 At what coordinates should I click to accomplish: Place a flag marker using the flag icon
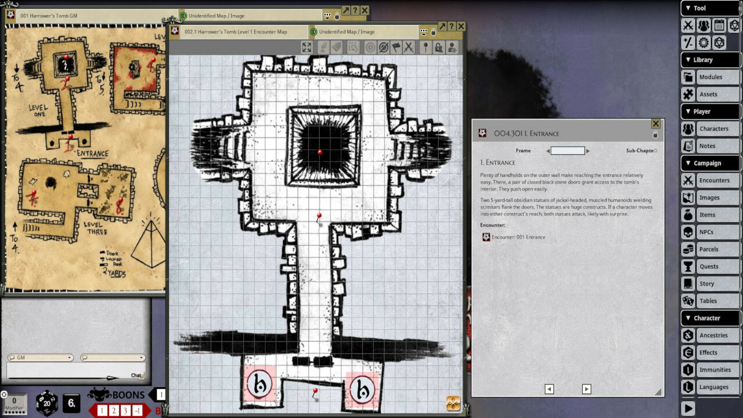click(x=396, y=48)
